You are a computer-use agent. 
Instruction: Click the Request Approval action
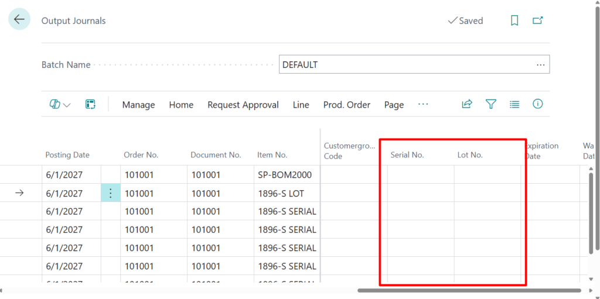(x=243, y=105)
